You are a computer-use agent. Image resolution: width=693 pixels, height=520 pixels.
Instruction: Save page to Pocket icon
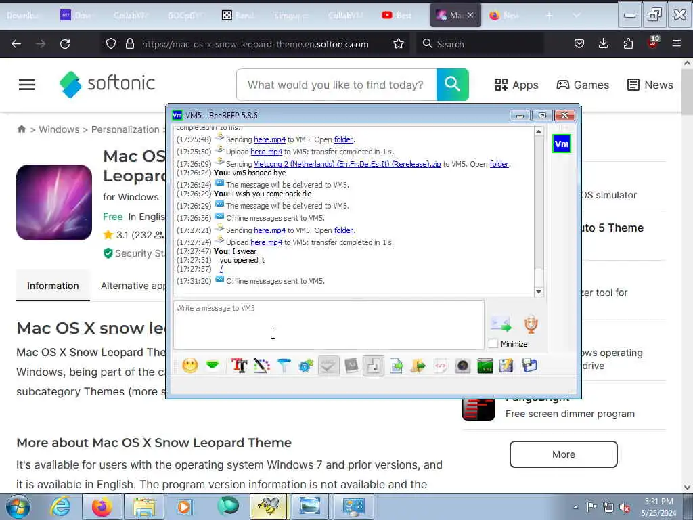(579, 44)
